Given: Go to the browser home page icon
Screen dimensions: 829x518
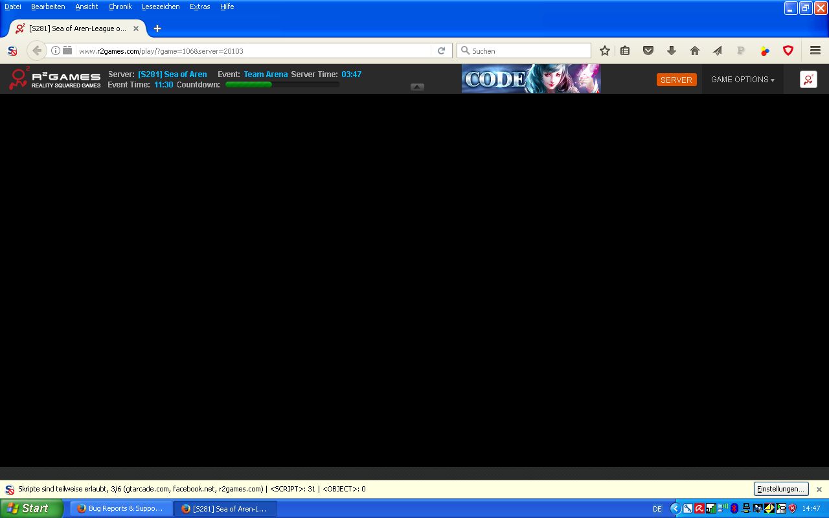Looking at the screenshot, I should (694, 51).
